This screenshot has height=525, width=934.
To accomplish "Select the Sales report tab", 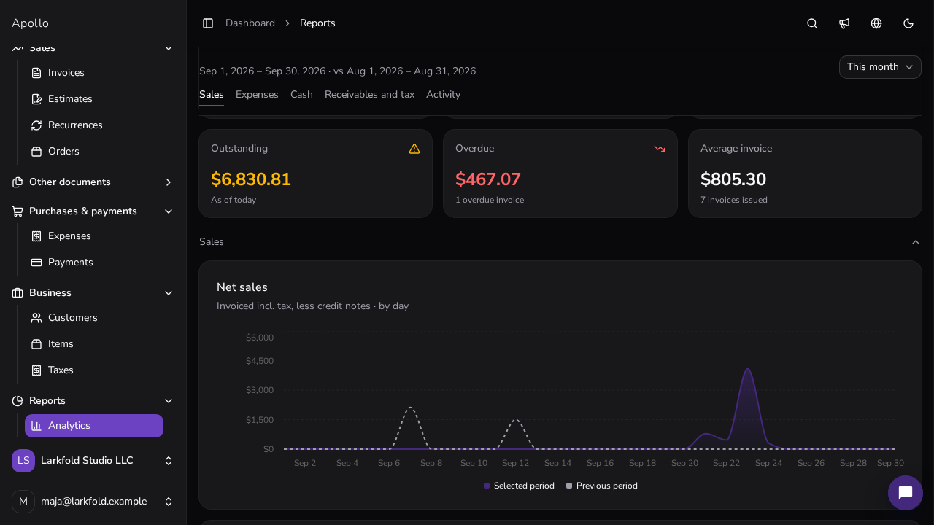I will click(212, 95).
